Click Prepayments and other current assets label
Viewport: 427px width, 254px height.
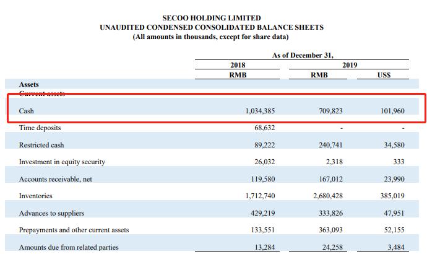pyautogui.click(x=74, y=230)
